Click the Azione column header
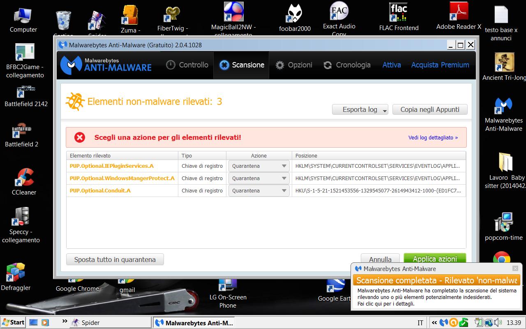This screenshot has height=329, width=526. [x=259, y=156]
